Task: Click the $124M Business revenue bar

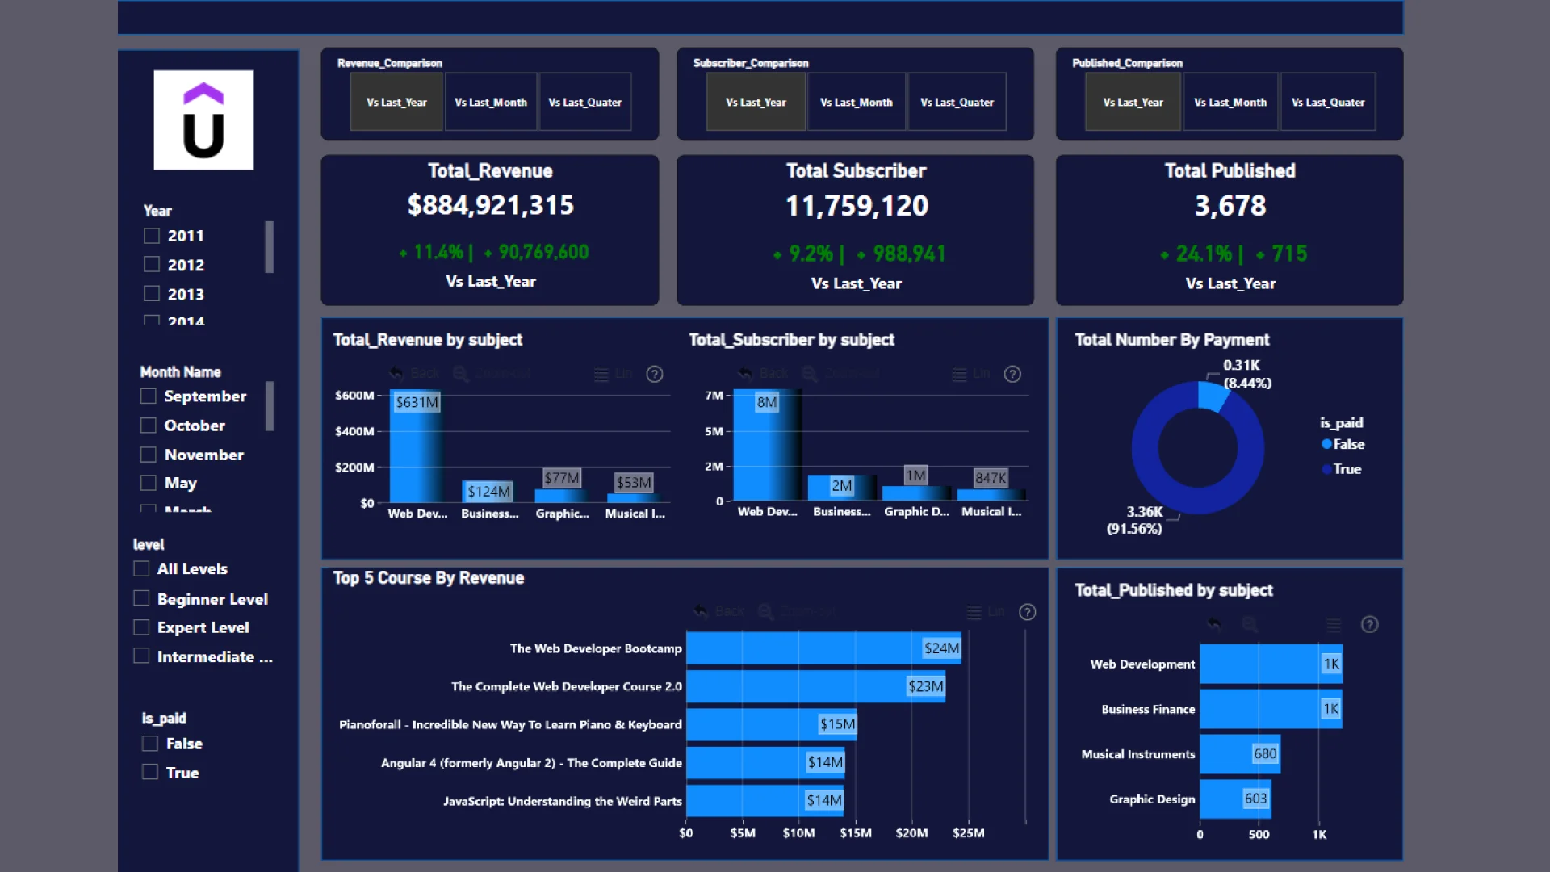Action: [488, 492]
